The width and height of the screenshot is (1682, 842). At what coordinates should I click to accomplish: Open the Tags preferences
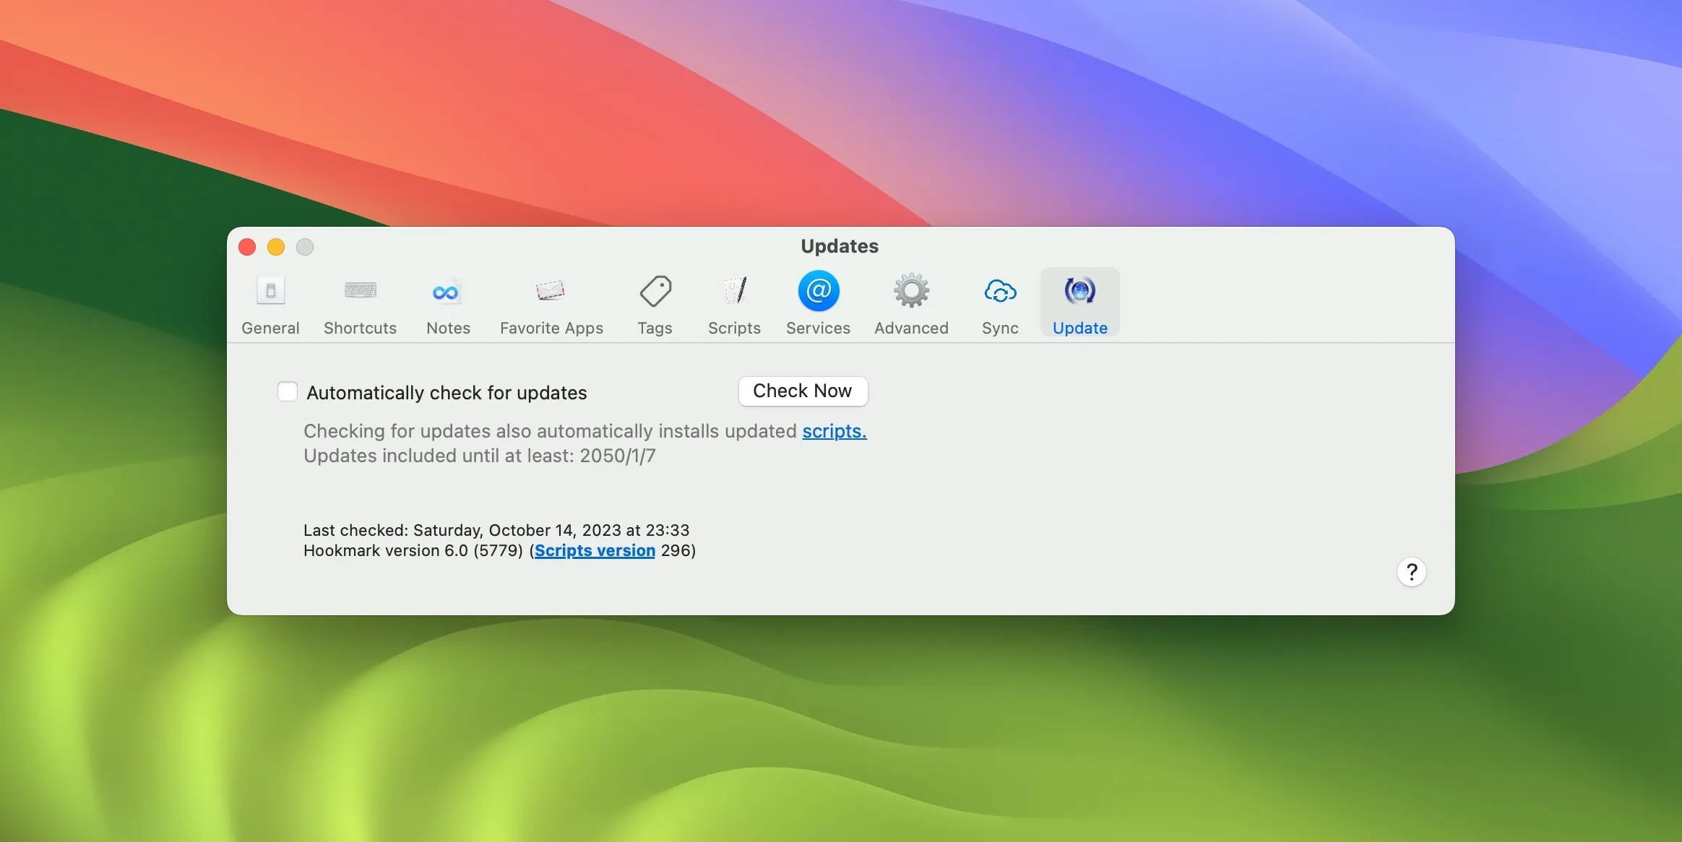click(x=655, y=303)
